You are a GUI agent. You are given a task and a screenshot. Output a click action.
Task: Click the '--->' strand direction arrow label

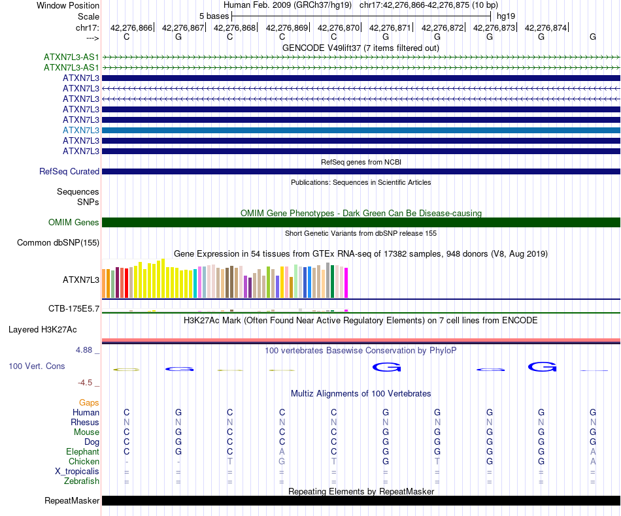tap(92, 38)
